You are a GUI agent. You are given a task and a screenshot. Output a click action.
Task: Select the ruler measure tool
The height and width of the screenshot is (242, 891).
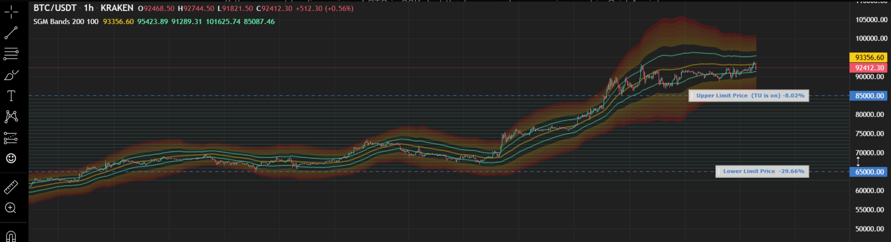coord(11,187)
